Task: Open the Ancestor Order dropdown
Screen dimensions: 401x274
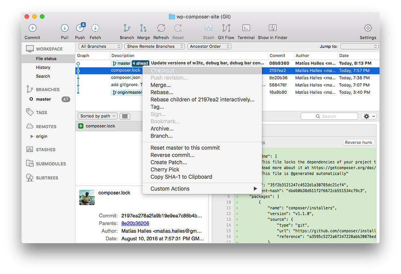Action: point(209,46)
